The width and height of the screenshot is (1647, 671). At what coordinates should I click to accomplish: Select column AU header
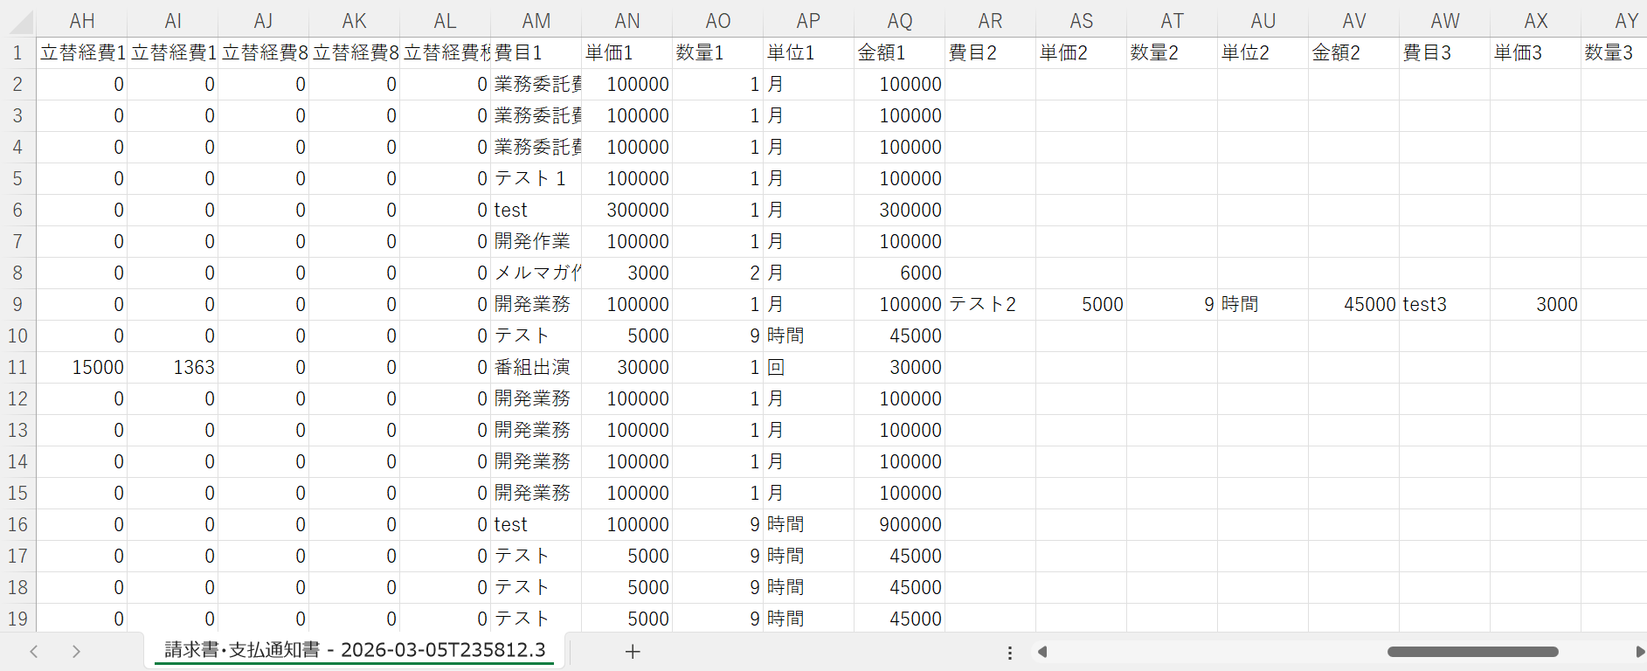[x=1263, y=21]
